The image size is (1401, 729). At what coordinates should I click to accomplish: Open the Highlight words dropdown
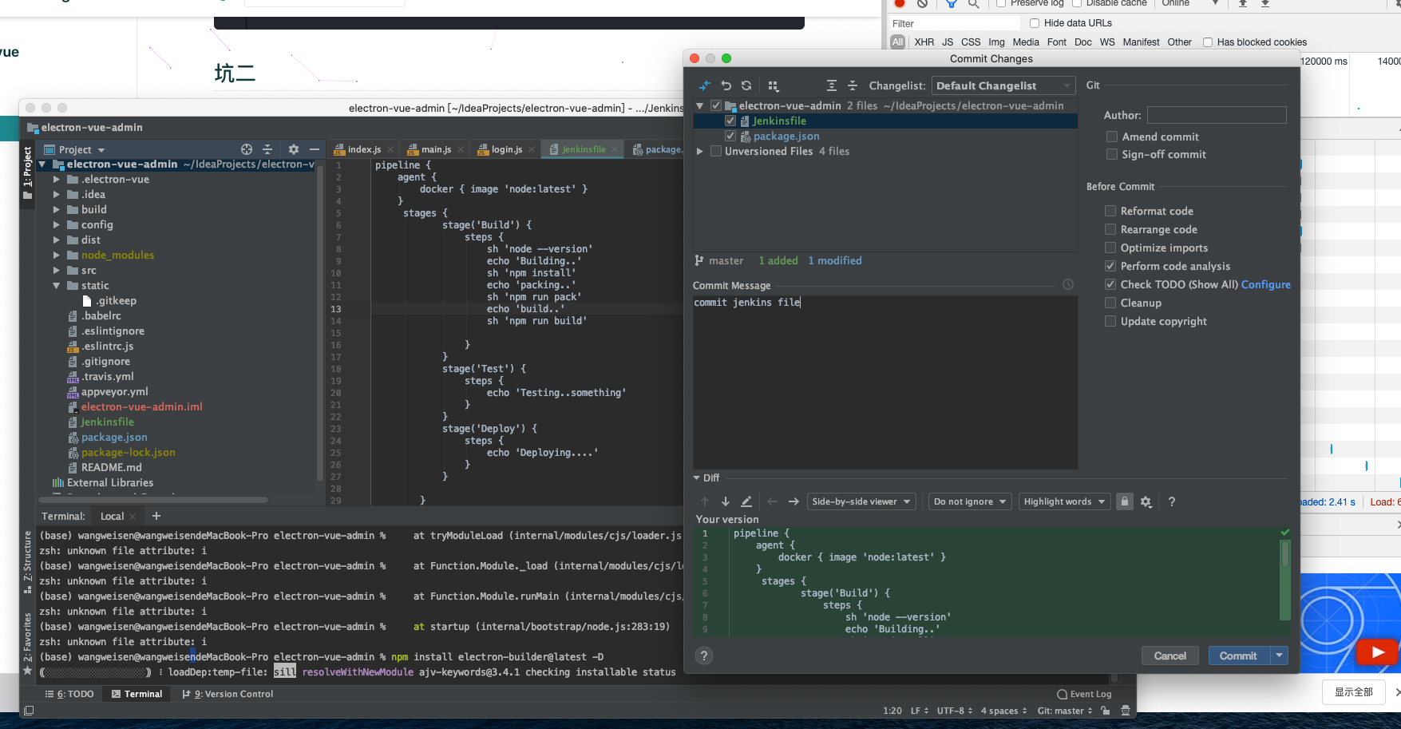coord(1064,501)
